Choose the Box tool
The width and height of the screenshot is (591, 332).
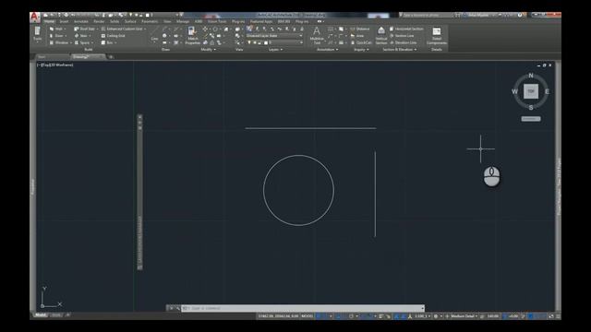[107, 42]
